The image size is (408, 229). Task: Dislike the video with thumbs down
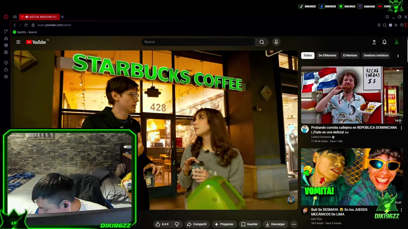point(177,224)
